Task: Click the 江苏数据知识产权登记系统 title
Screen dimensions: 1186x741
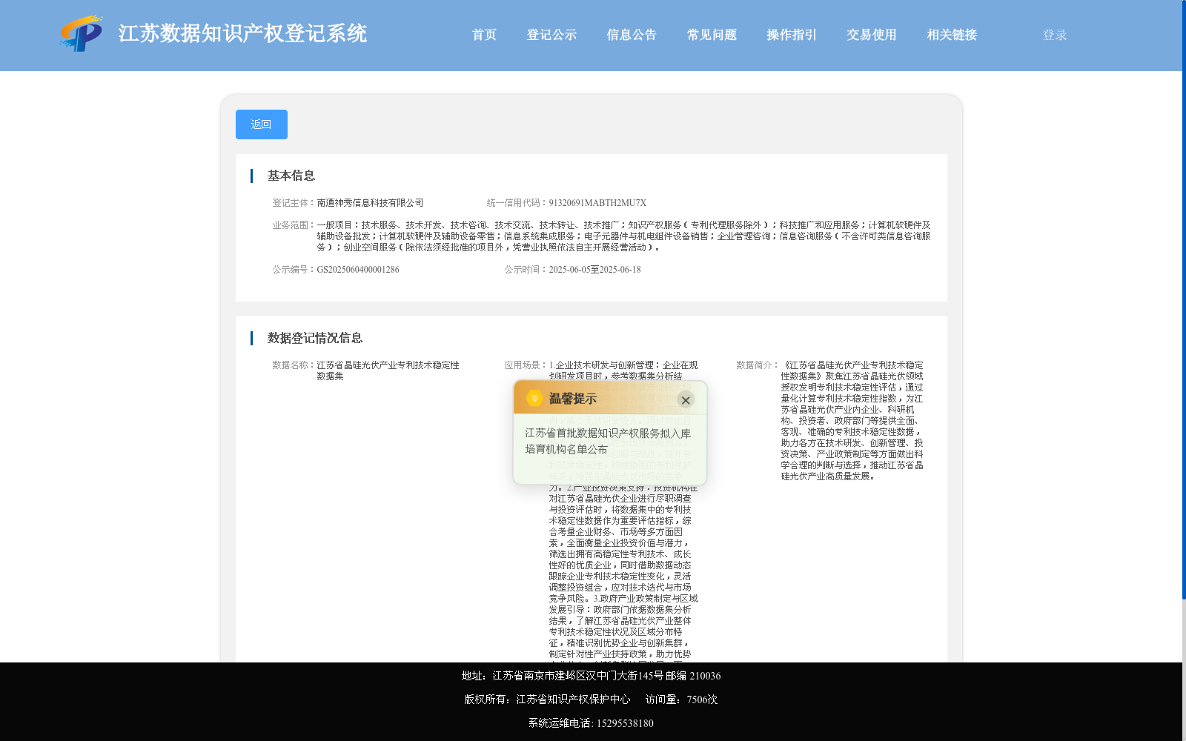Action: coord(242,33)
